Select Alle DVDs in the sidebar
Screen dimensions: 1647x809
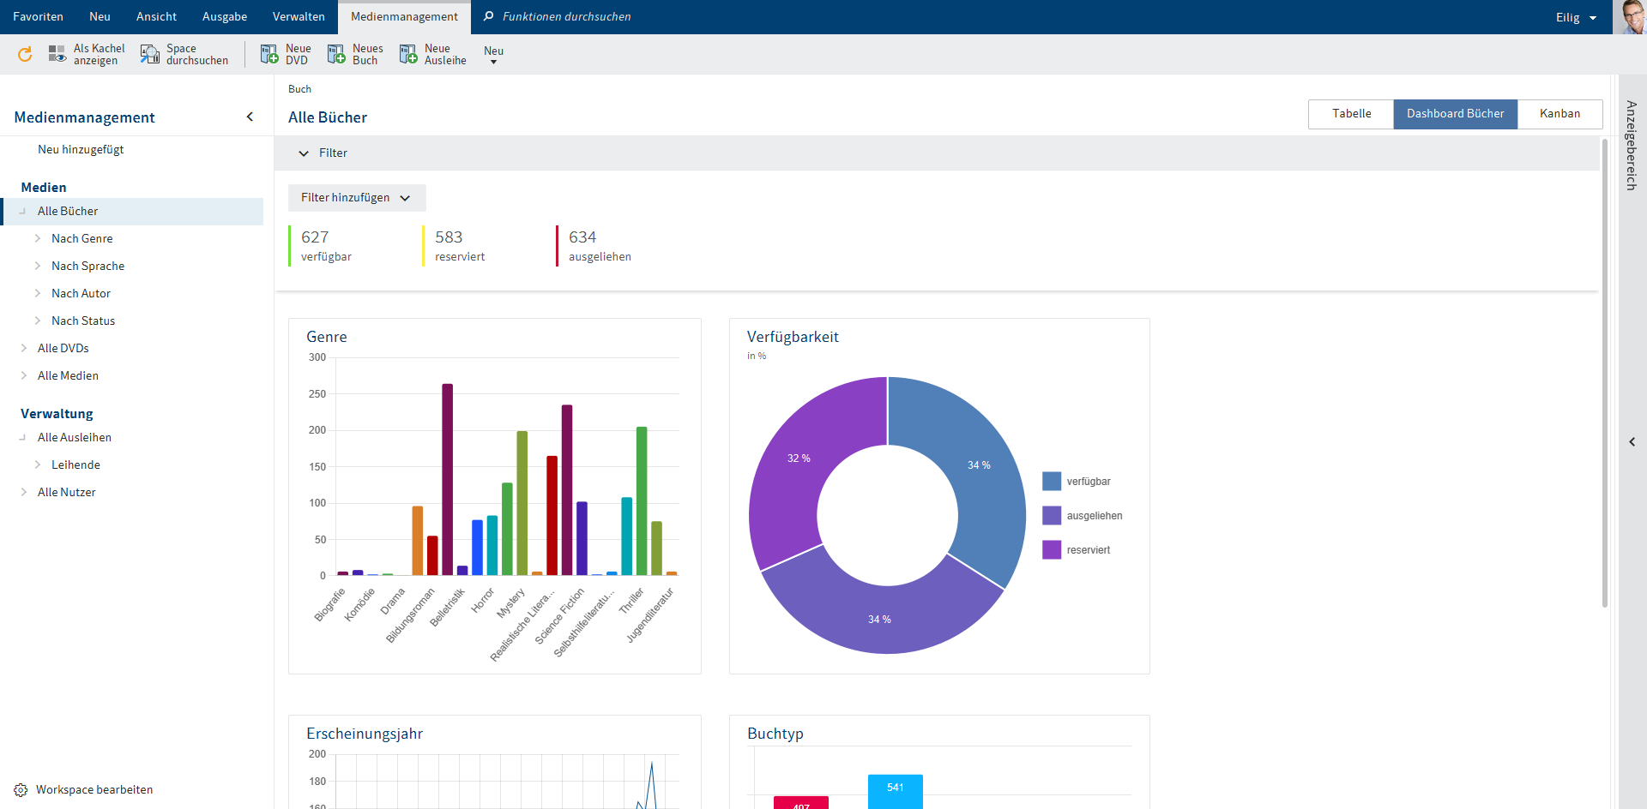(x=63, y=348)
